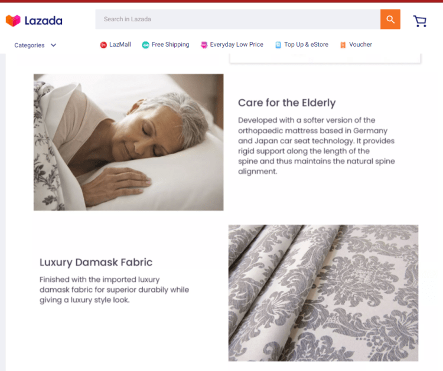Click the pink Everyday Low Price icon
The height and width of the screenshot is (371, 443).
point(204,45)
